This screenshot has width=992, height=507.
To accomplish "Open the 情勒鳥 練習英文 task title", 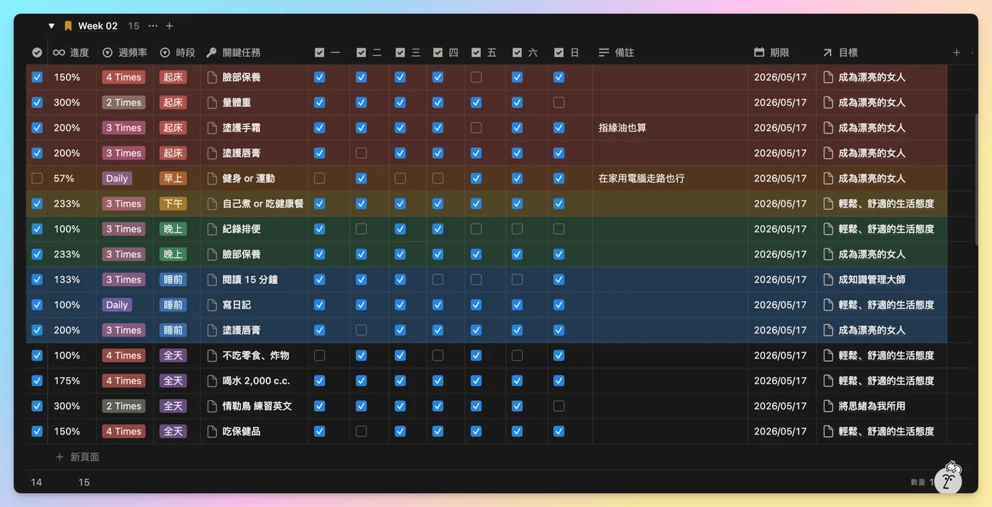I will pos(257,406).
